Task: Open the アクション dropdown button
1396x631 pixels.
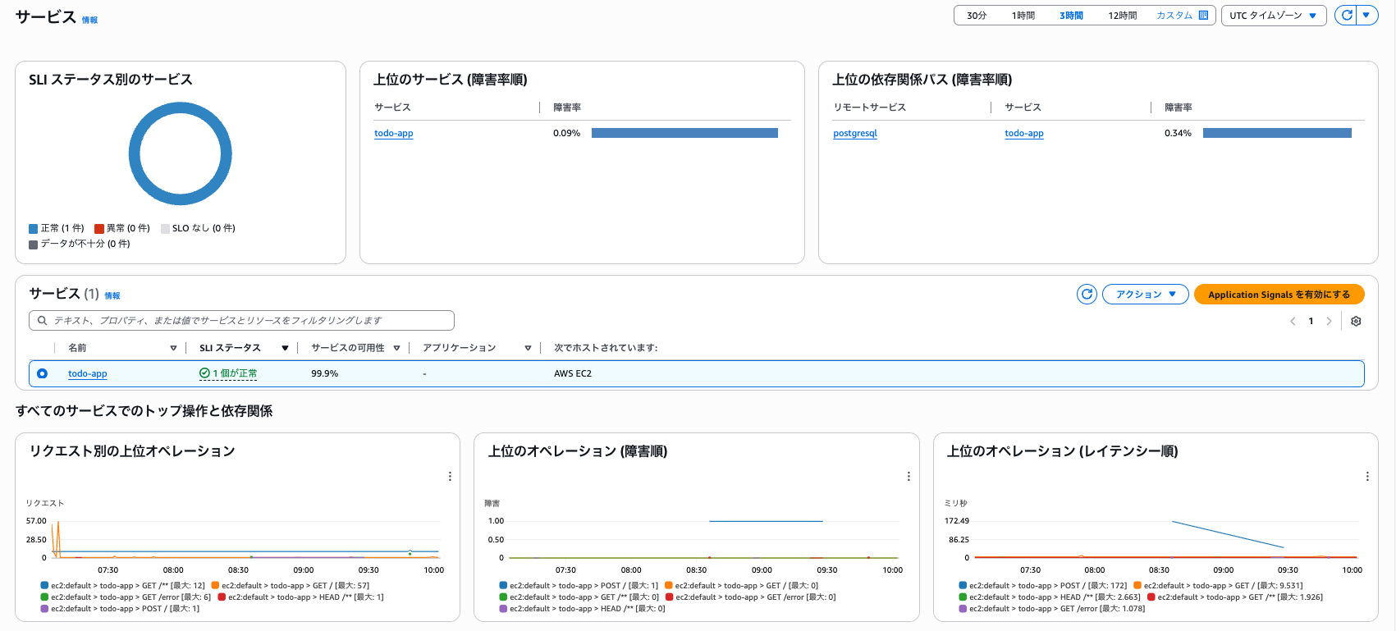Action: click(1145, 294)
